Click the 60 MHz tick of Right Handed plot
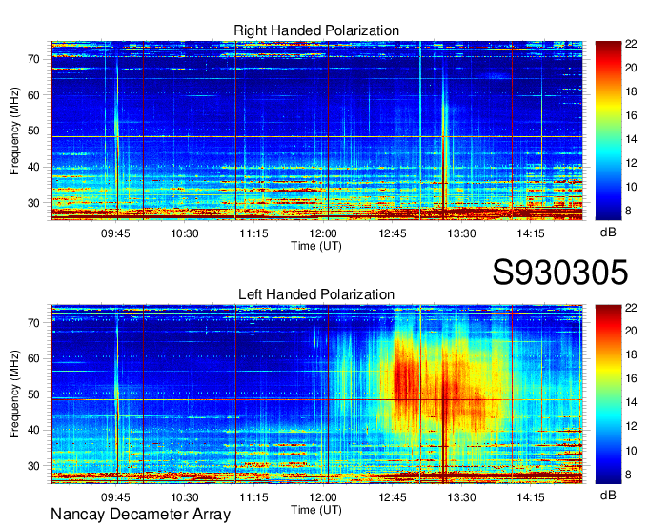The width and height of the screenshot is (648, 526). point(34,95)
